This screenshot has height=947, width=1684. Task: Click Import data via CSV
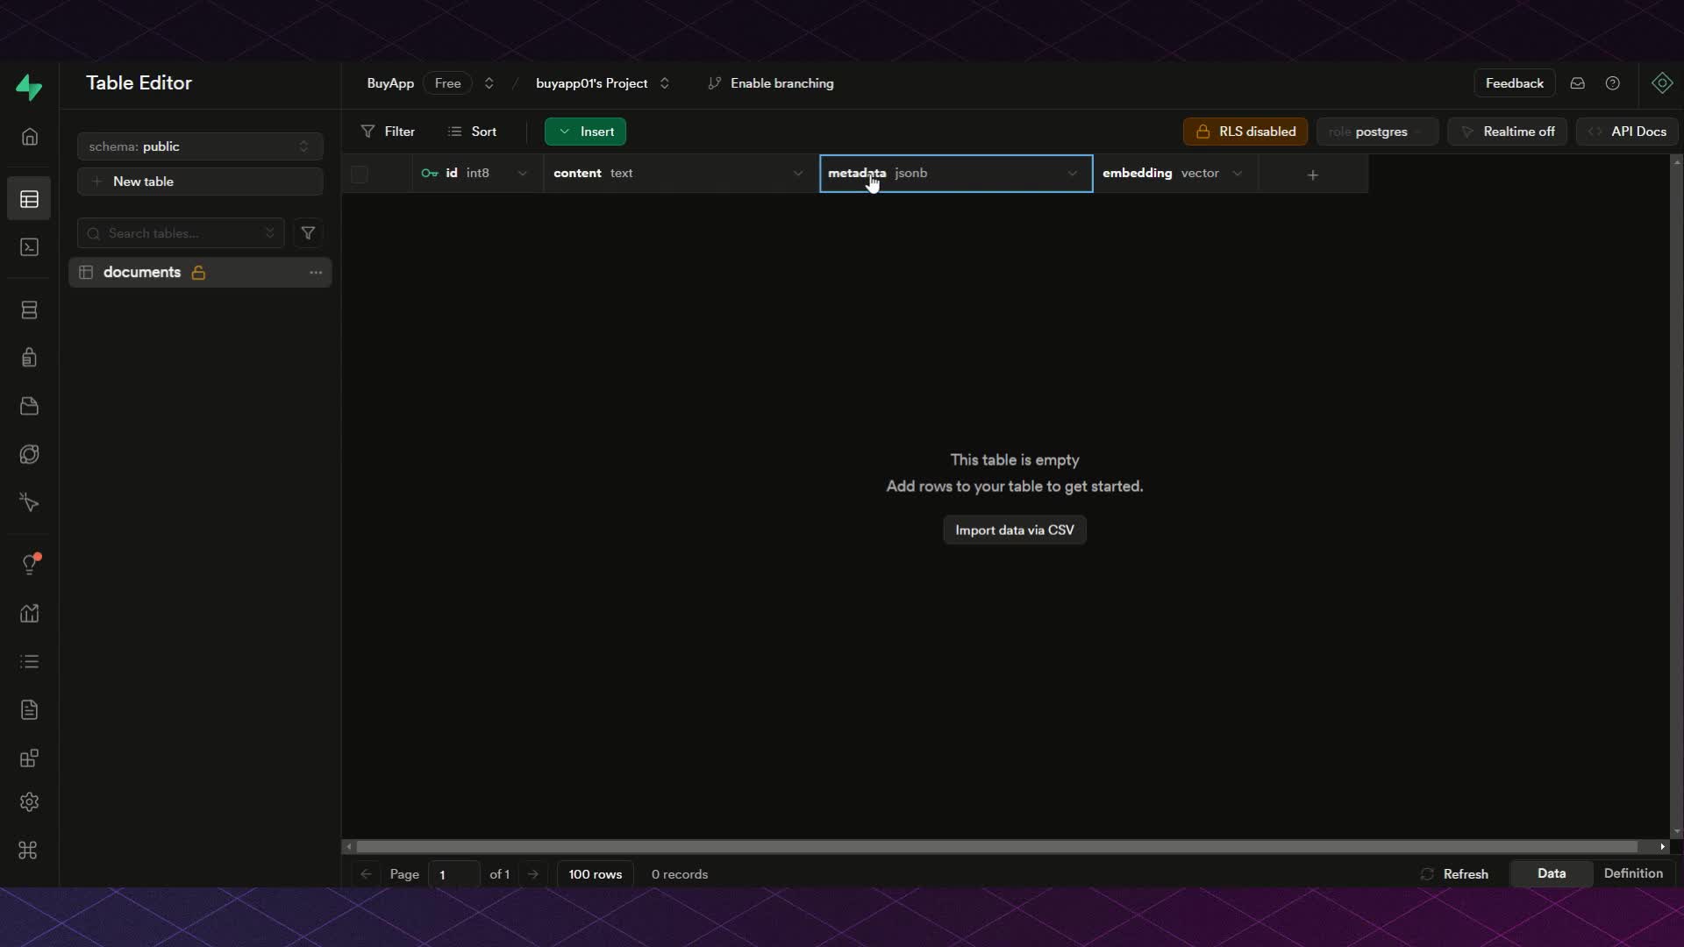coord(1014,530)
